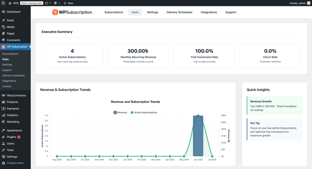Click the updates icon in admin bar
Viewport: 312px width, 169px height.
coord(47,3)
